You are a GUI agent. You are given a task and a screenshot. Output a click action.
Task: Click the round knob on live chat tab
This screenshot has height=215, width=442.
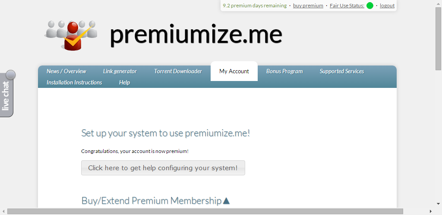10,75
